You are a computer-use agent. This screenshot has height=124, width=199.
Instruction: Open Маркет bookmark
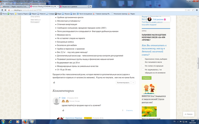[x=33, y=14]
